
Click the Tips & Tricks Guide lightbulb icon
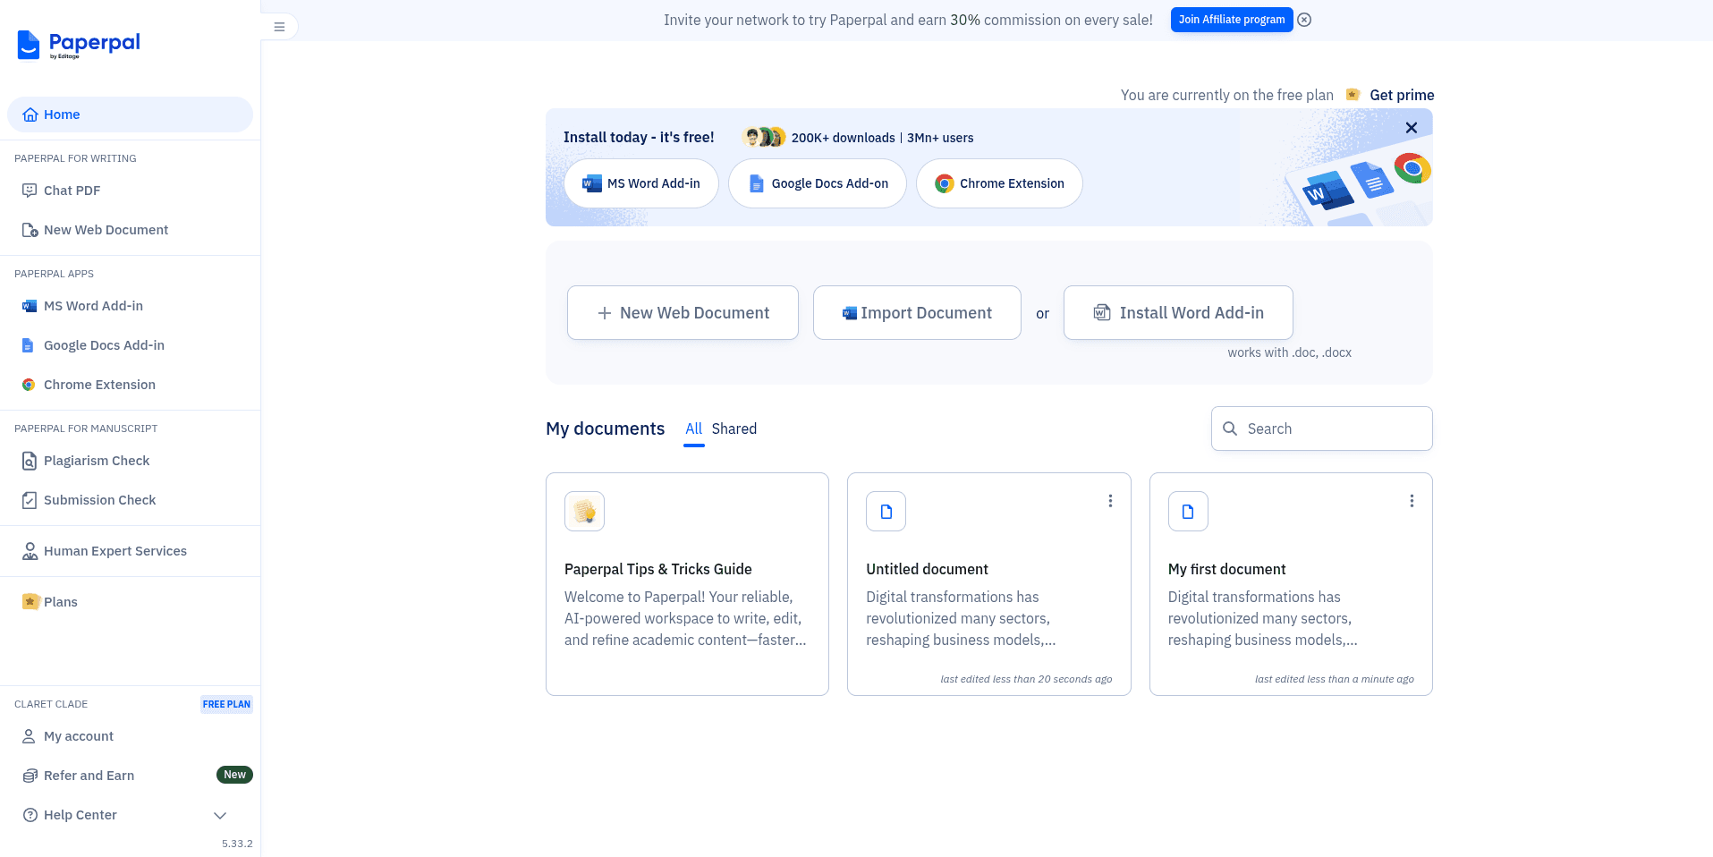click(584, 512)
